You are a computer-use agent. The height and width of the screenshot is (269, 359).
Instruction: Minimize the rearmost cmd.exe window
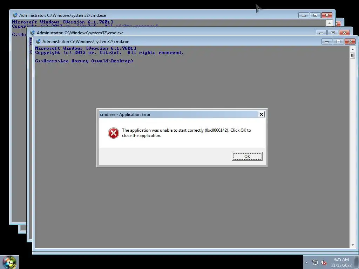click(x=304, y=15)
